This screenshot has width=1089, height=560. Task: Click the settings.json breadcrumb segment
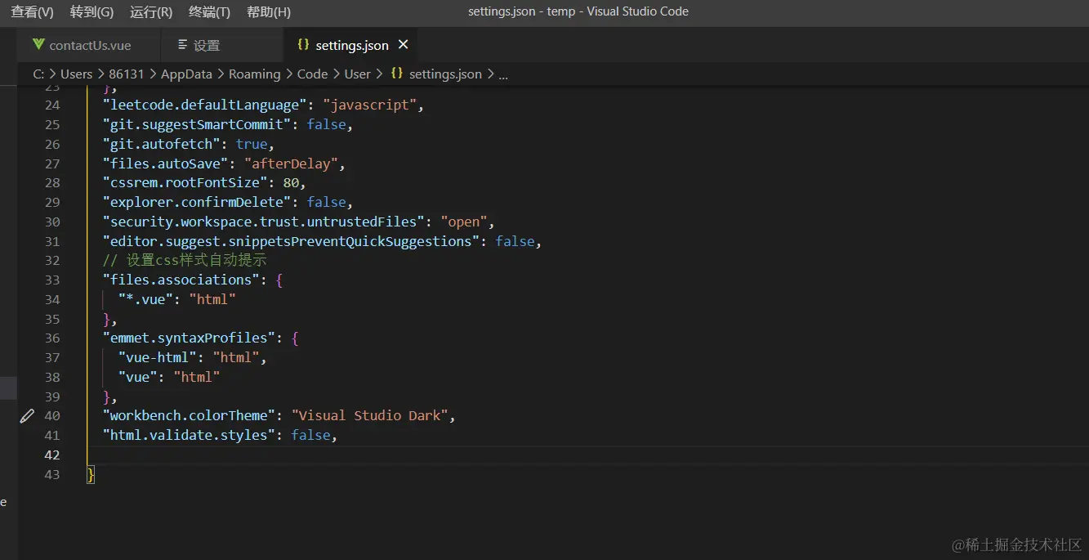click(x=445, y=74)
